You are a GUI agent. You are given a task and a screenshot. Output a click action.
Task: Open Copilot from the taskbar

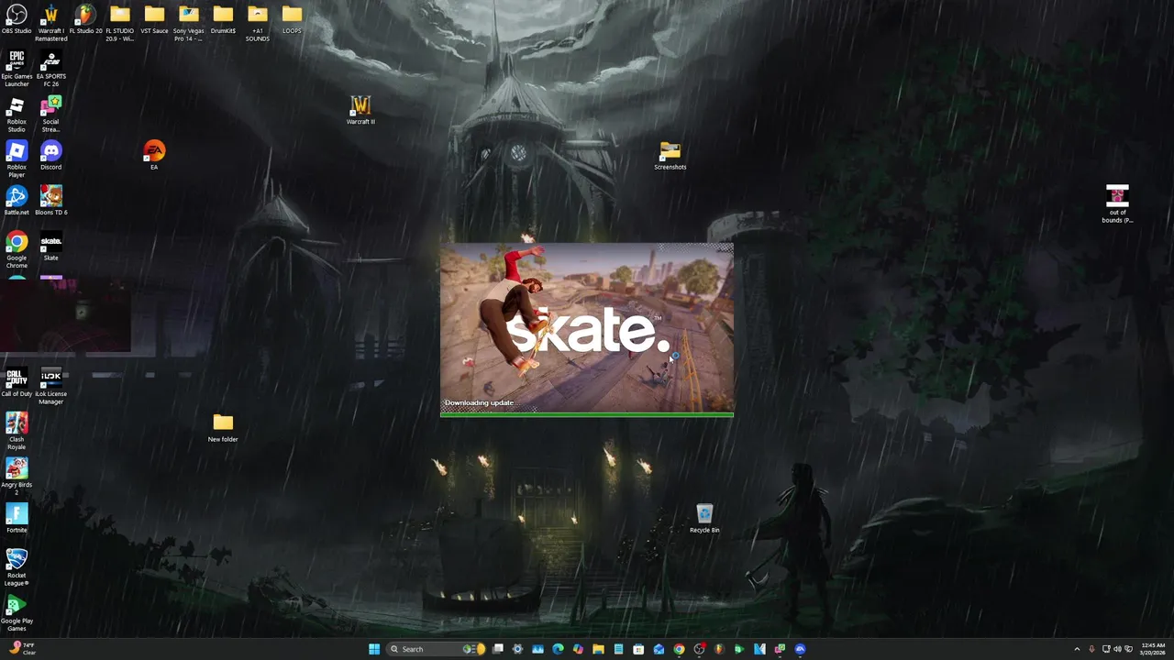(x=578, y=649)
